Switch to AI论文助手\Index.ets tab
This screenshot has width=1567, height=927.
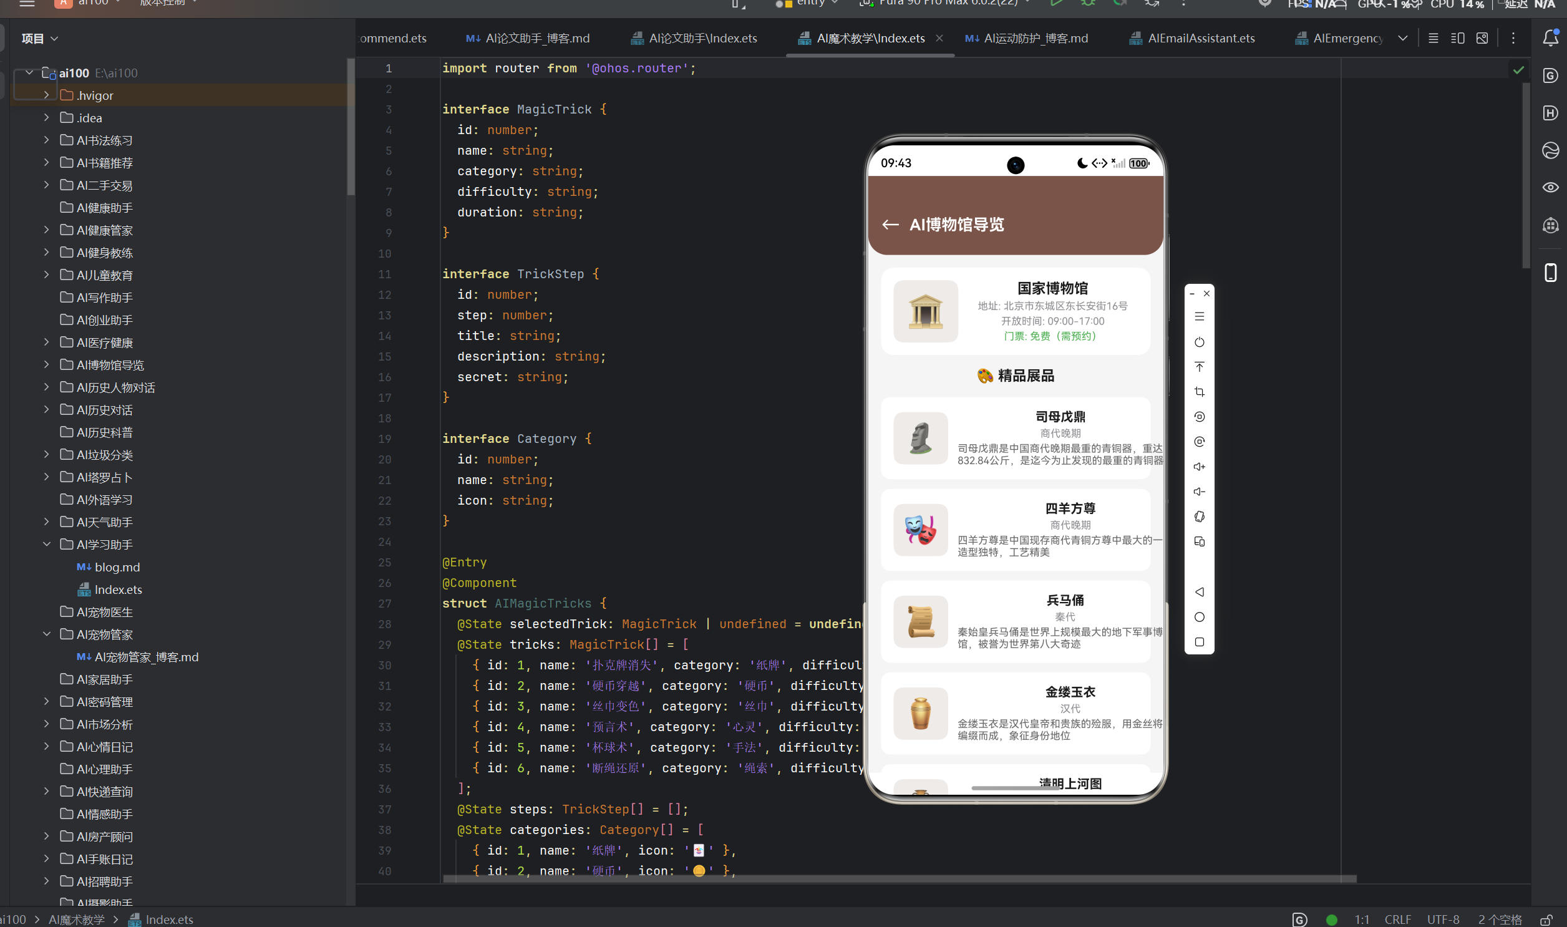pos(694,38)
